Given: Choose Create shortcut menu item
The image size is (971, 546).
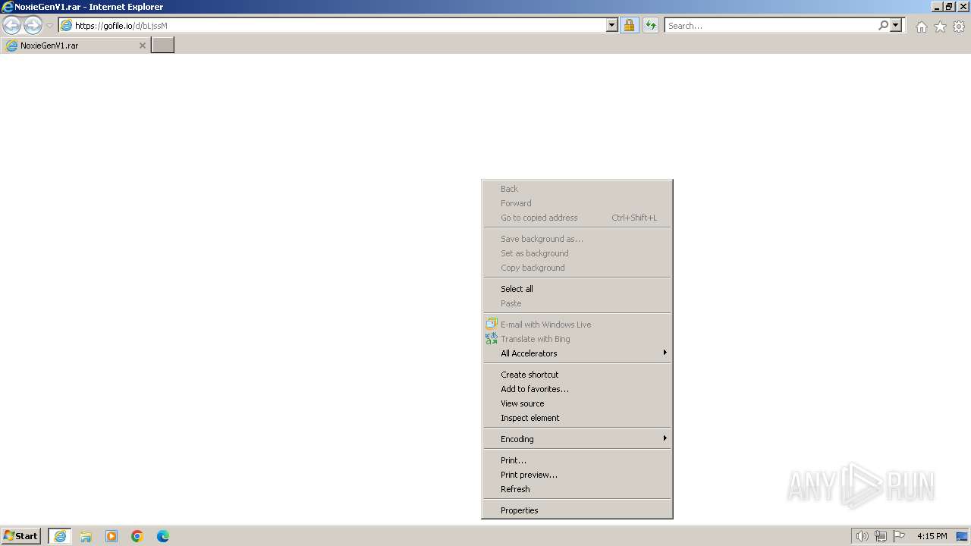Looking at the screenshot, I should [577, 375].
